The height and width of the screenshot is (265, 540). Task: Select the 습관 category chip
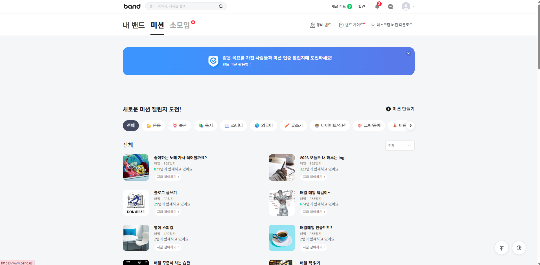(x=179, y=126)
